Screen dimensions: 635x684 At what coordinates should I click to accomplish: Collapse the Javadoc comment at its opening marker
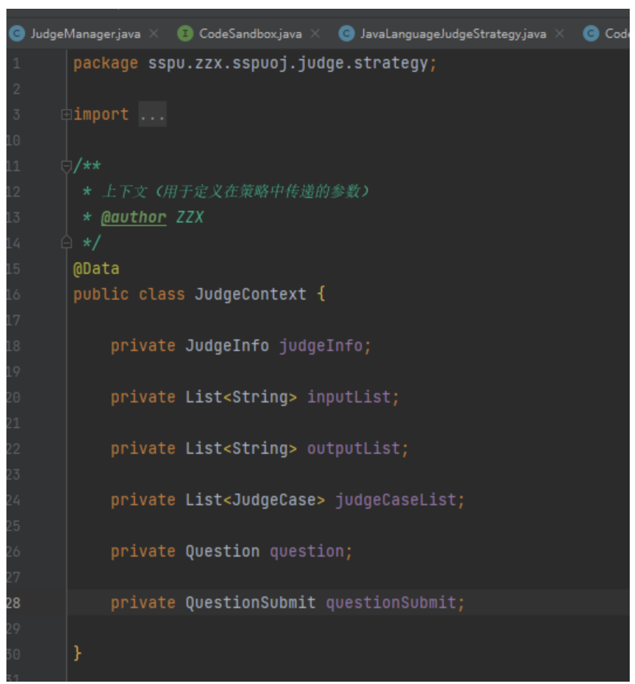66,166
